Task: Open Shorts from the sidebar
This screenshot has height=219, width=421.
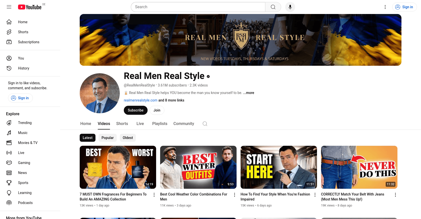Action: tap(23, 32)
